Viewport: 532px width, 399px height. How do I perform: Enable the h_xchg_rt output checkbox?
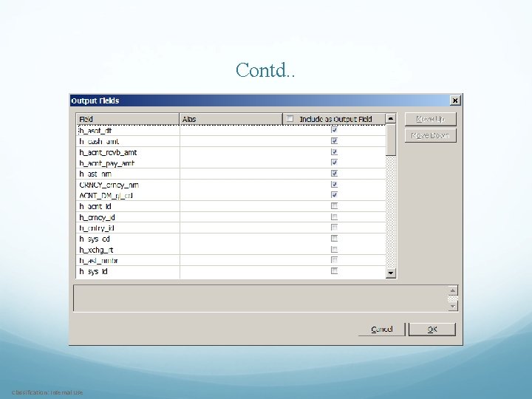point(334,250)
